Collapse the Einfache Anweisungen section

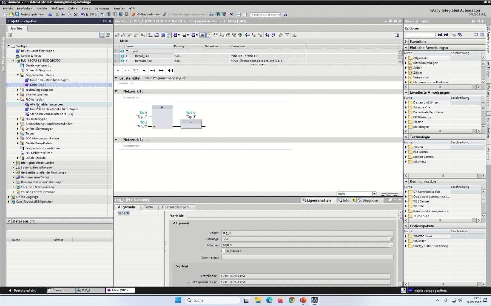[x=406, y=48]
